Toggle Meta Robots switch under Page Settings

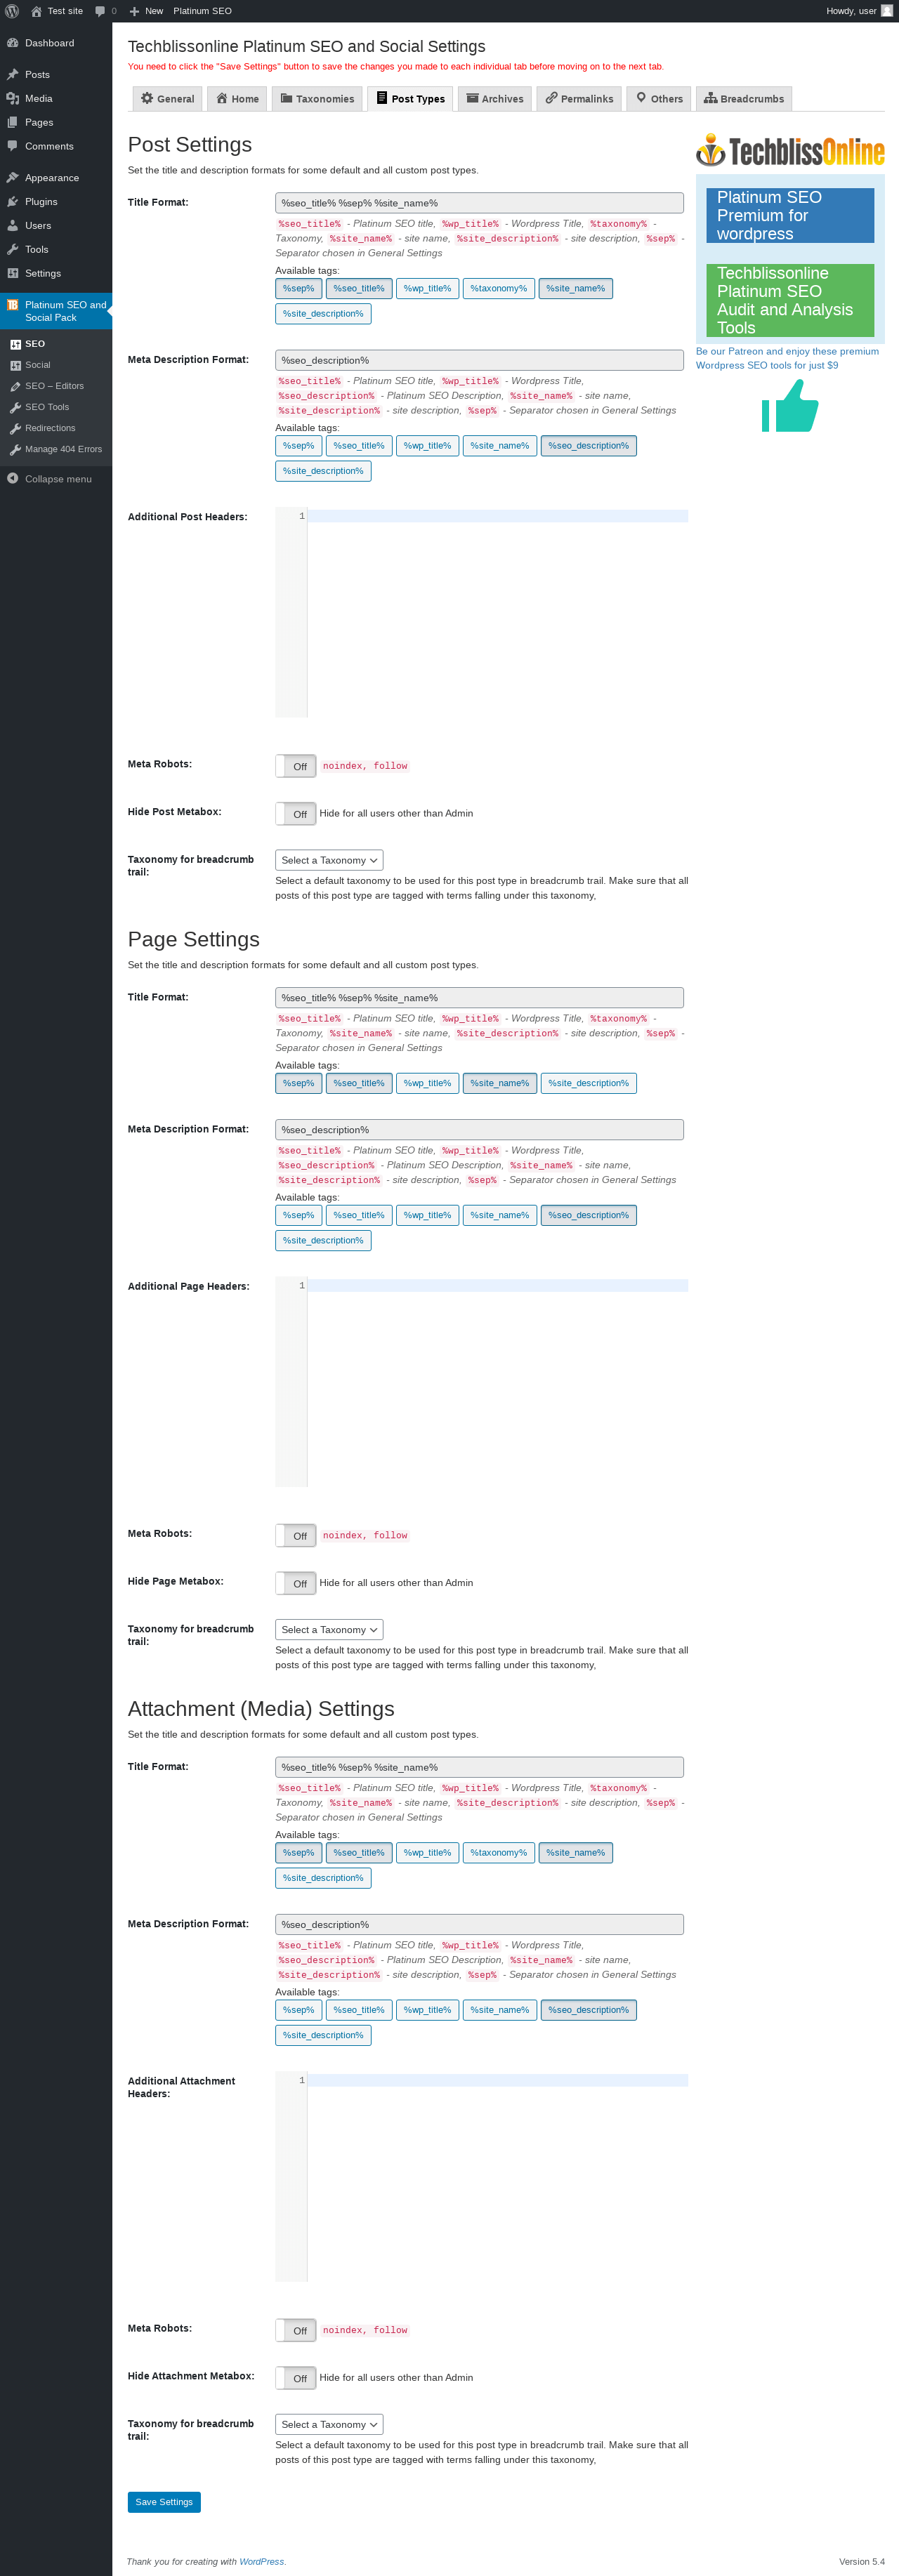click(x=296, y=1536)
